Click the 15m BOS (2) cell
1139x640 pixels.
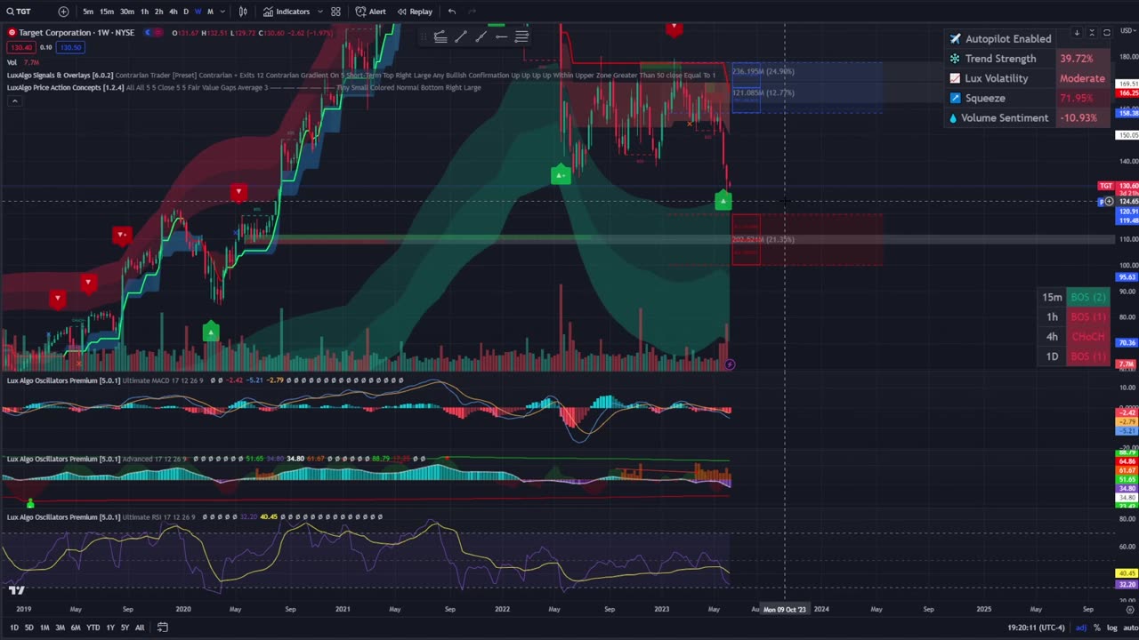(x=1087, y=297)
